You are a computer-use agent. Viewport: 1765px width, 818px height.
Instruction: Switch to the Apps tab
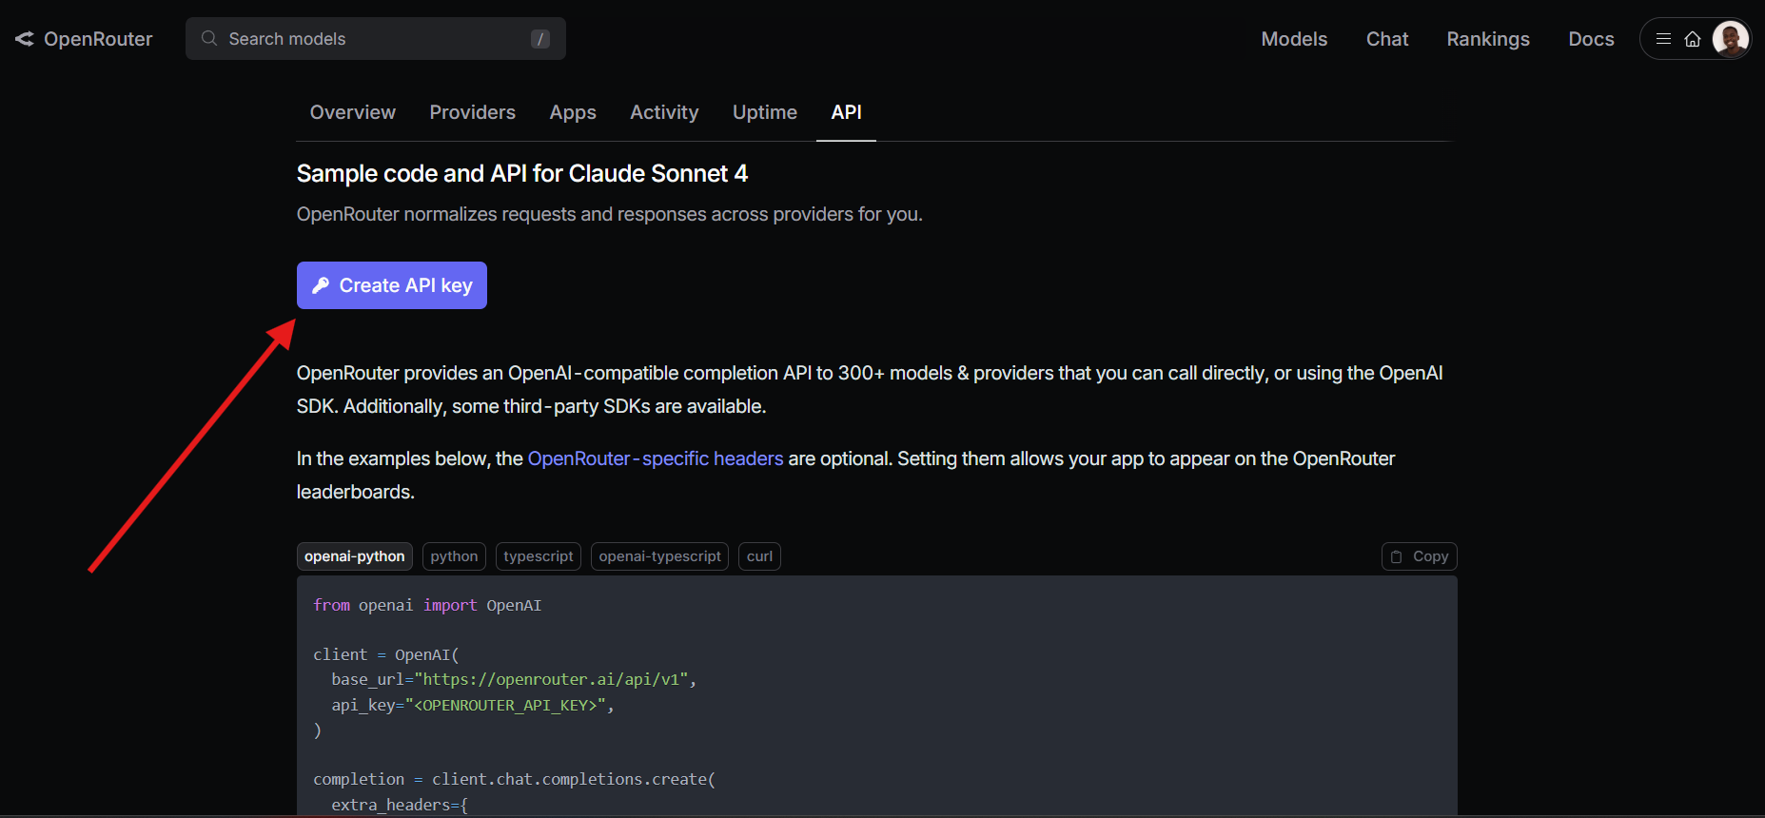pos(573,112)
